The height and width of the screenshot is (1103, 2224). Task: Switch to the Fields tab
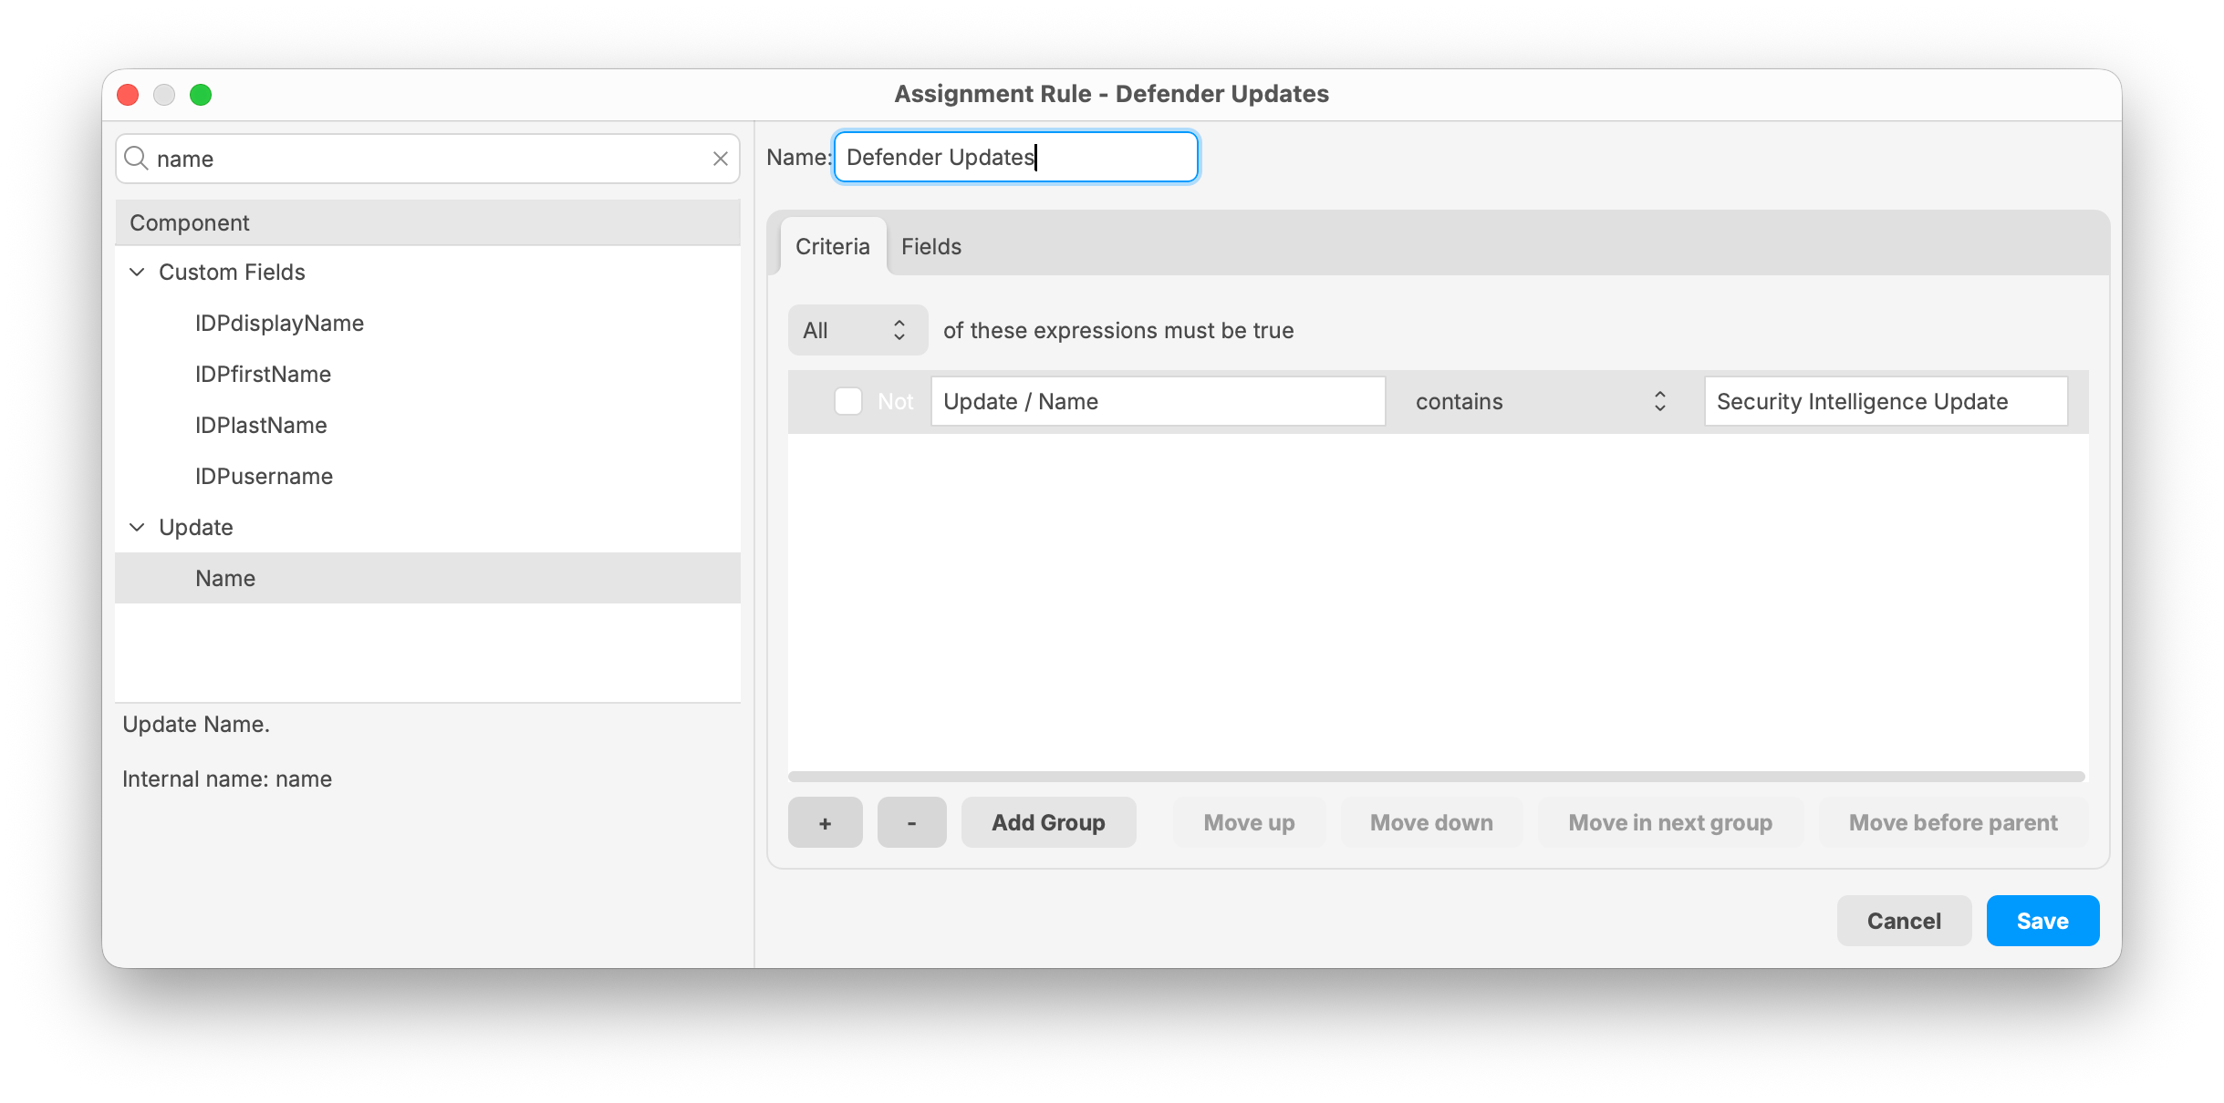tap(931, 247)
